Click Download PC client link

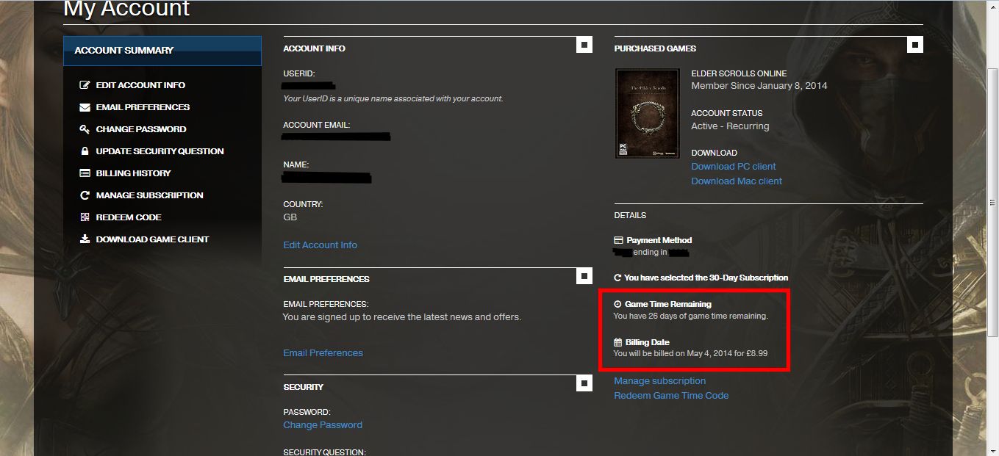[x=733, y=167]
